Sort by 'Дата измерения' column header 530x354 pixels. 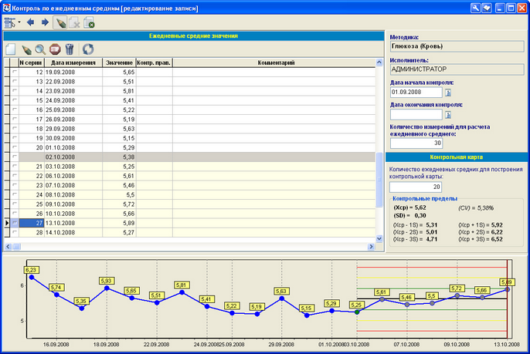73,62
